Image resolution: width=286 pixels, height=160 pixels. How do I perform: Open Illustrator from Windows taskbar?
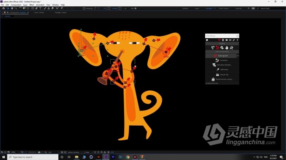coord(99,157)
